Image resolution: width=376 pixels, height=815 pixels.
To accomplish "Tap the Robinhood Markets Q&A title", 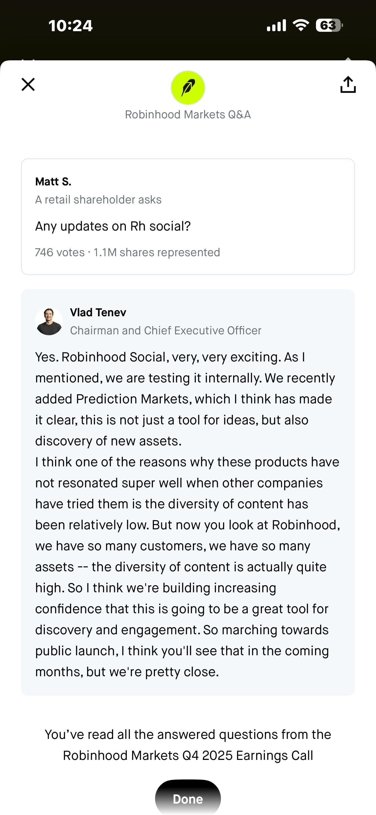I will click(188, 115).
